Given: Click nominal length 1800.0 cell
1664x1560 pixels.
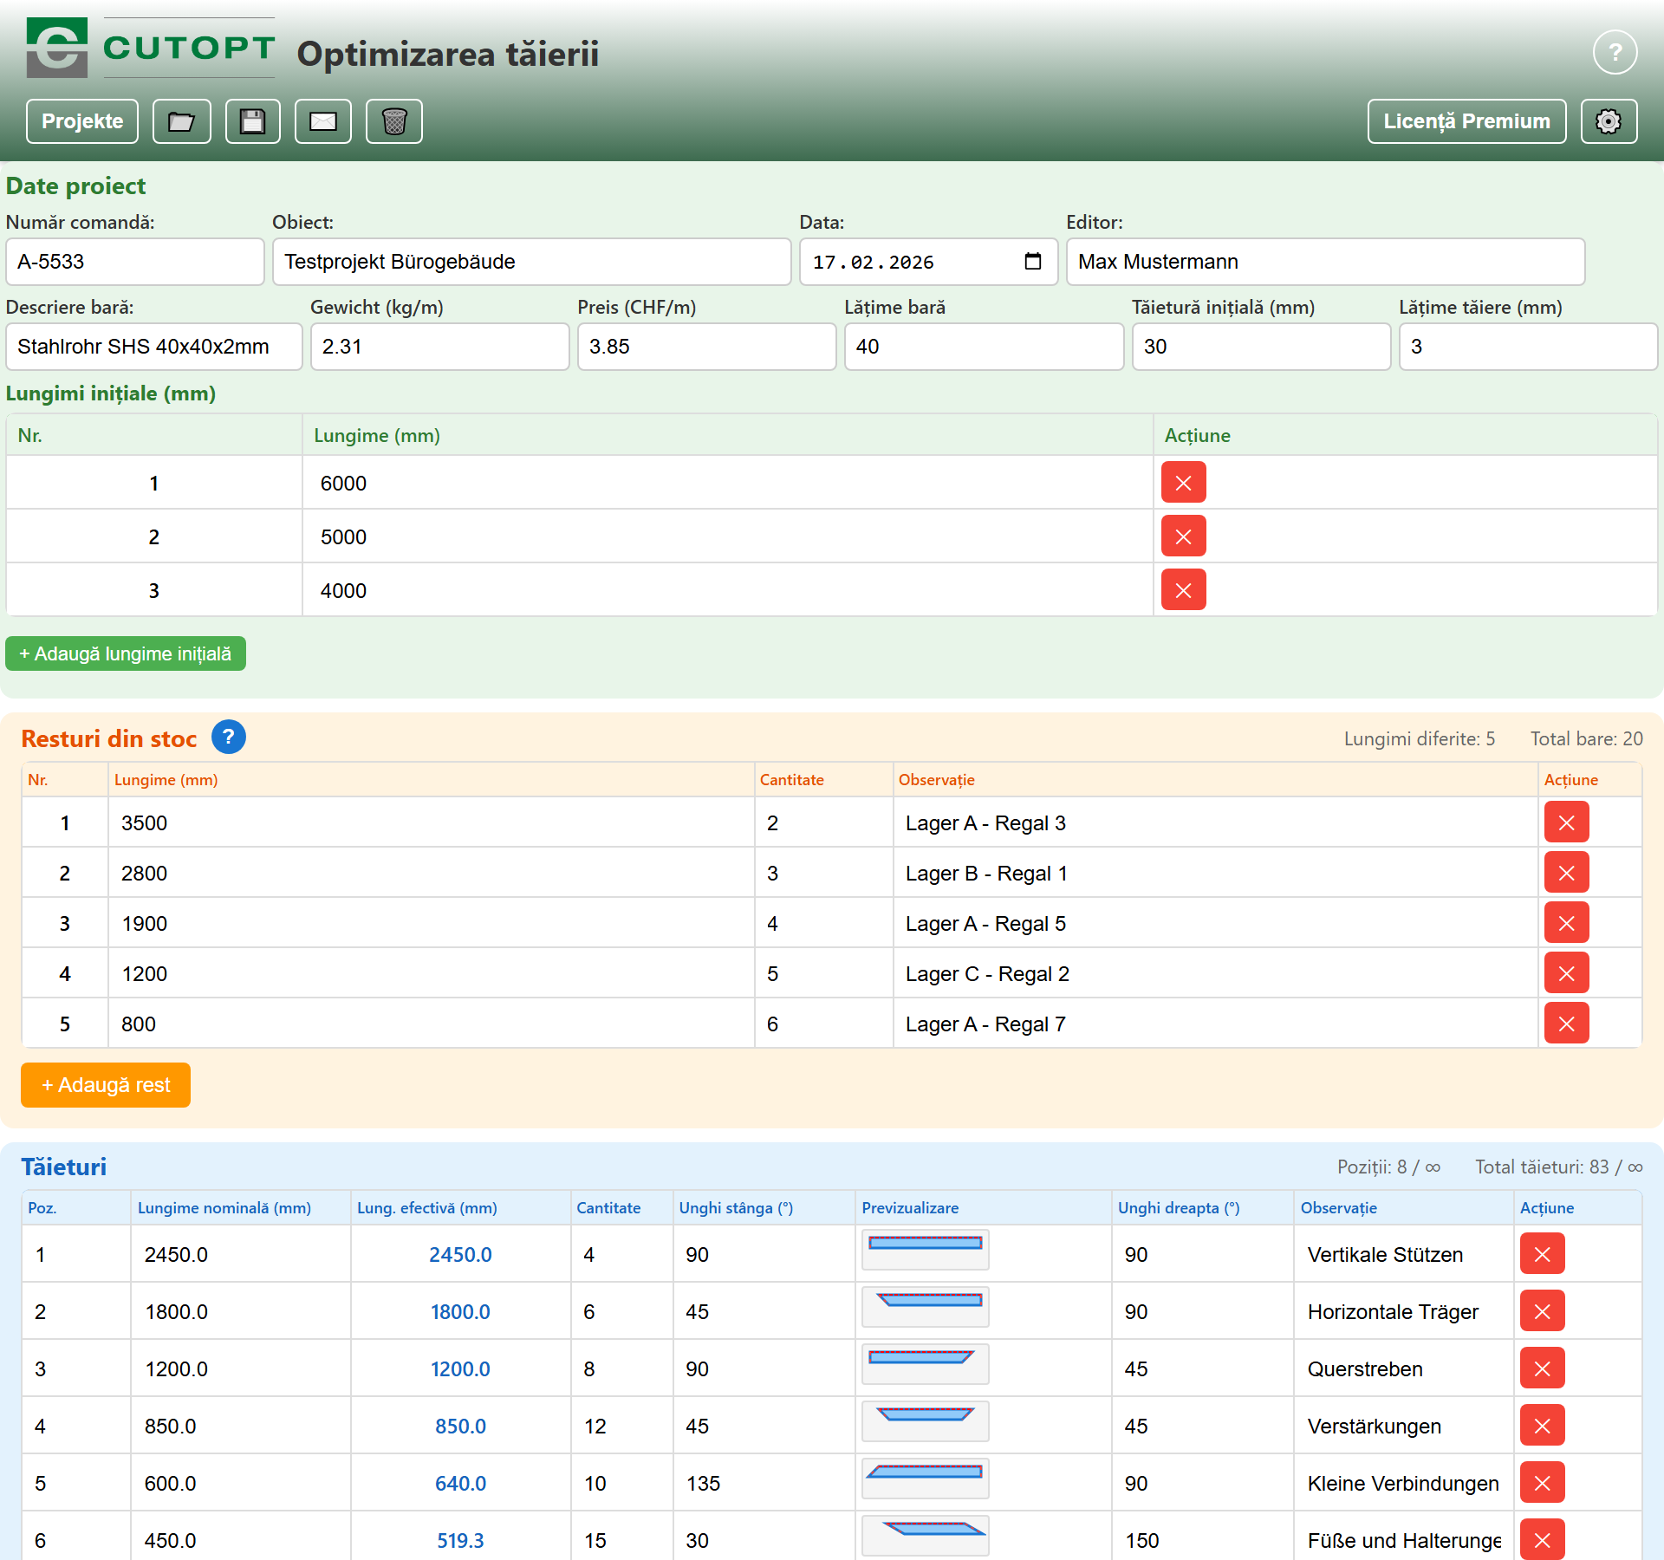Looking at the screenshot, I should point(241,1311).
